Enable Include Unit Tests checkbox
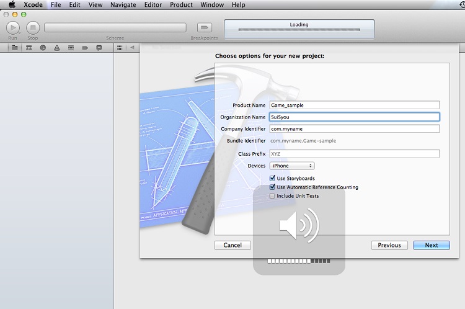Viewport: 465px width, 309px height. click(272, 196)
